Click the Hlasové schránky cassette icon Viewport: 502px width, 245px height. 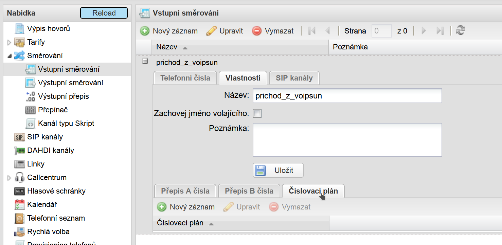20,191
